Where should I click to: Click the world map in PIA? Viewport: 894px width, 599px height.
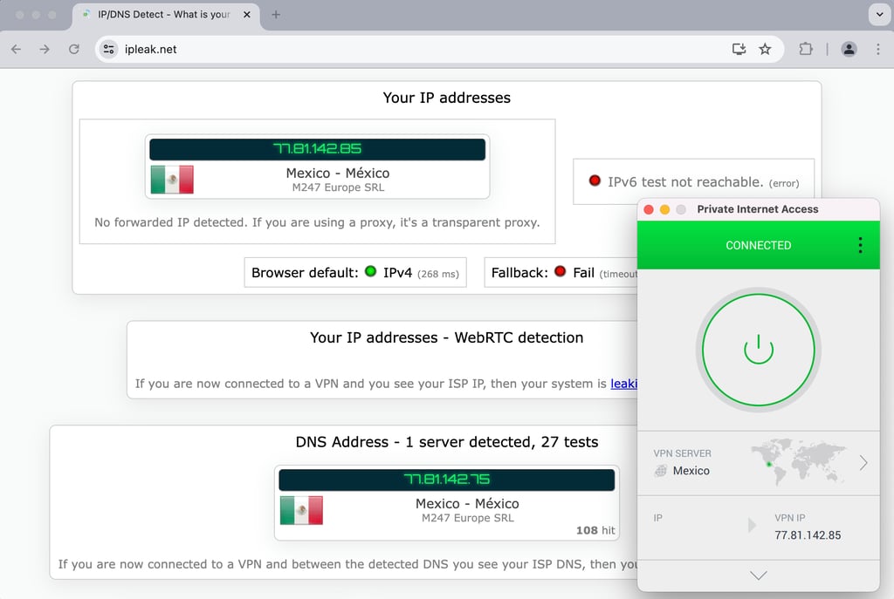[x=798, y=461]
